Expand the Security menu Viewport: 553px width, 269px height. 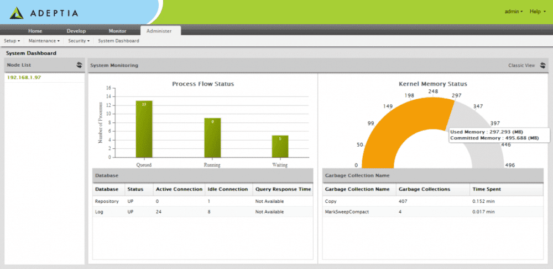click(79, 41)
